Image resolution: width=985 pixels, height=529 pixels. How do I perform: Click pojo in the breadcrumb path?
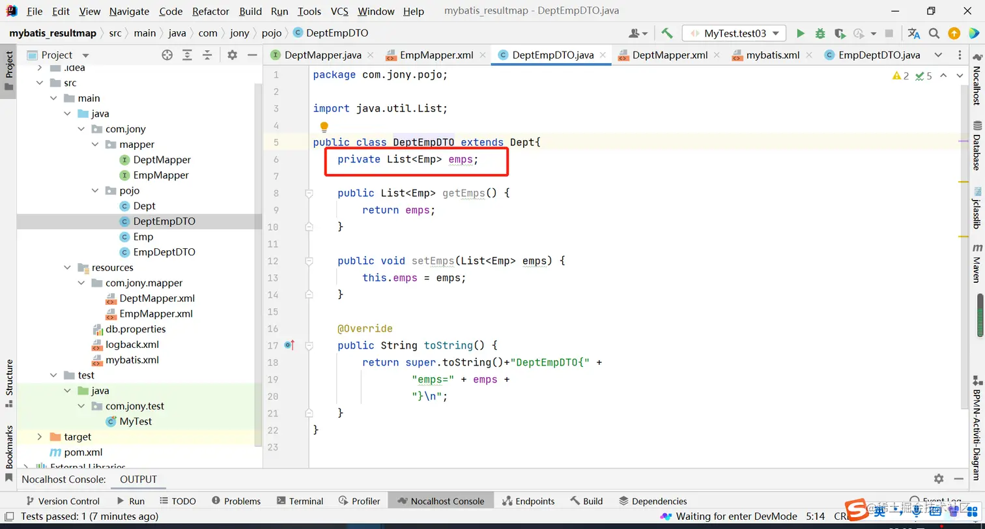click(x=272, y=33)
